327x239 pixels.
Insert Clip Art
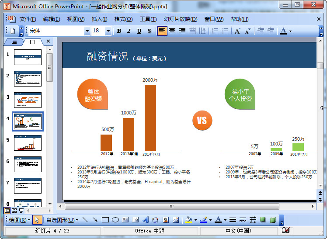tap(166, 220)
